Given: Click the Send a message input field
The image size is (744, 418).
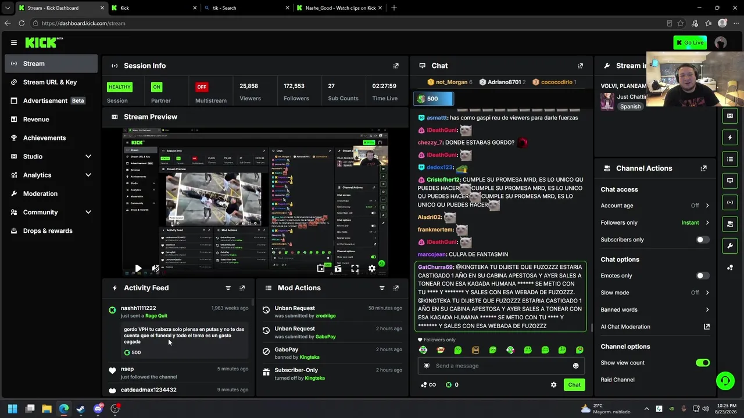Looking at the screenshot, I should pos(501,366).
